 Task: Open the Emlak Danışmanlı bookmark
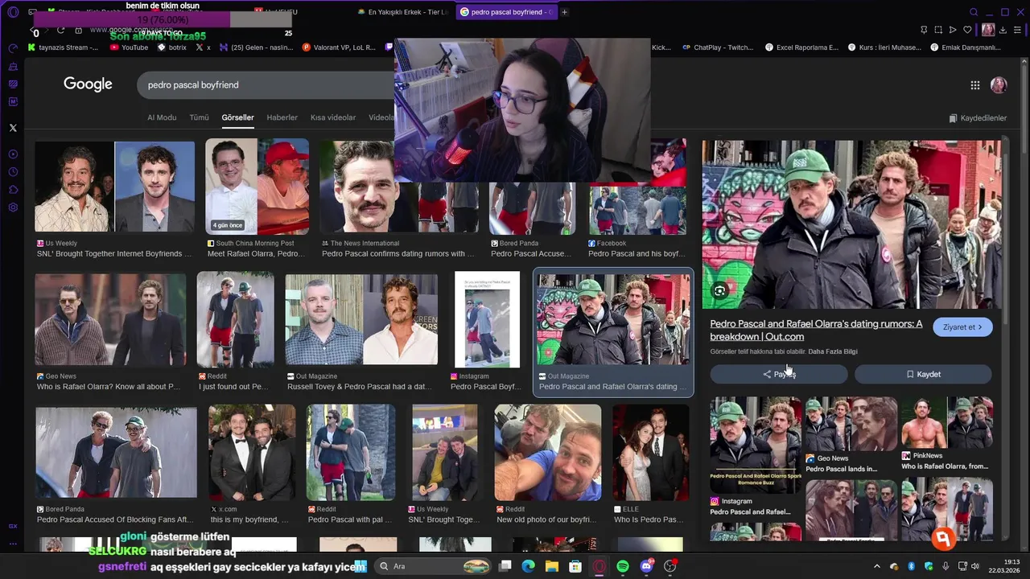(x=965, y=47)
